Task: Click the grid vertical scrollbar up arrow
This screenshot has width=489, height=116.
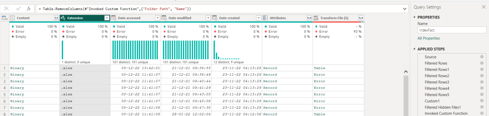Action: (x=406, y=72)
